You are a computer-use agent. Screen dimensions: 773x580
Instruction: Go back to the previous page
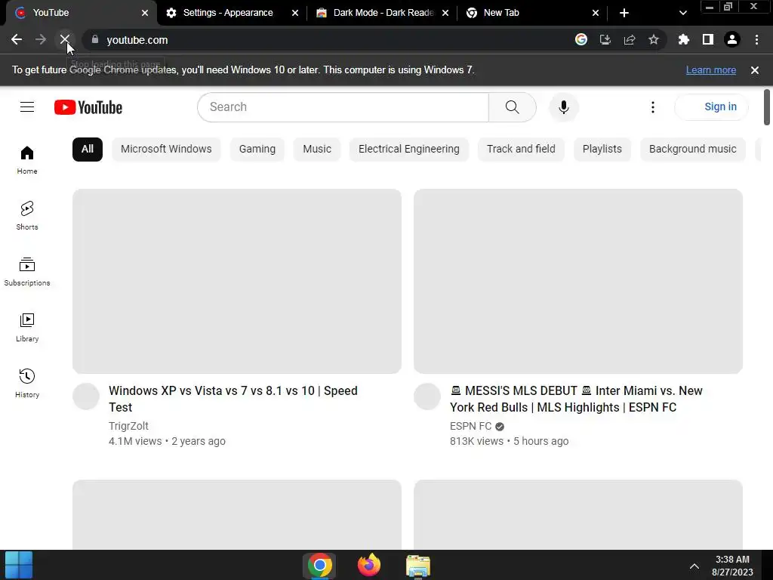click(x=17, y=39)
